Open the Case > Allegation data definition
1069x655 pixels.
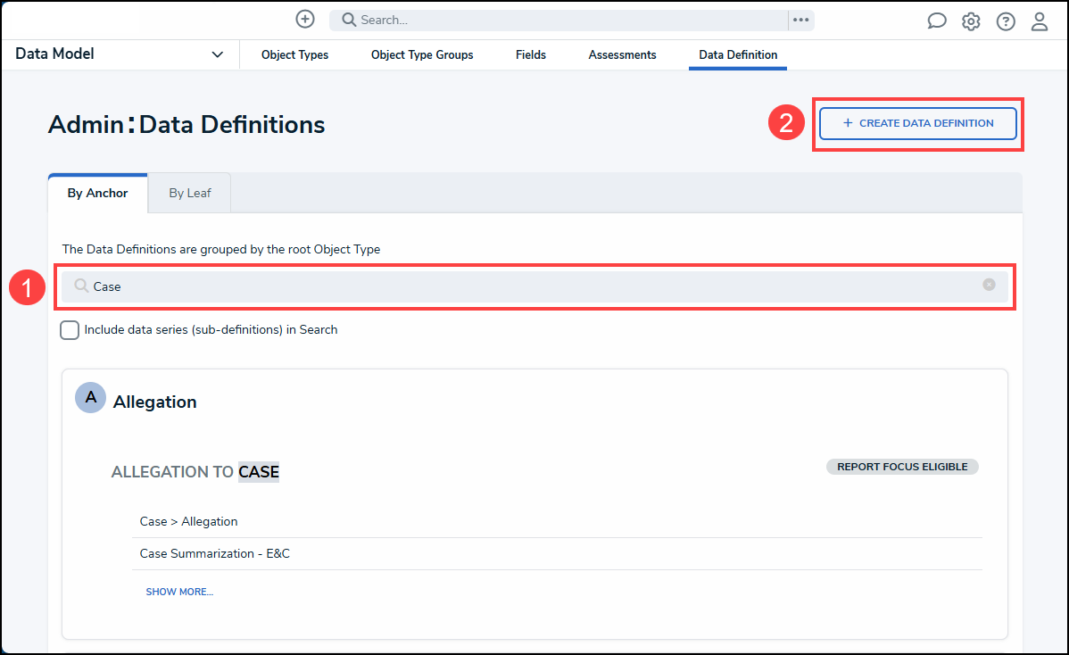pos(189,521)
